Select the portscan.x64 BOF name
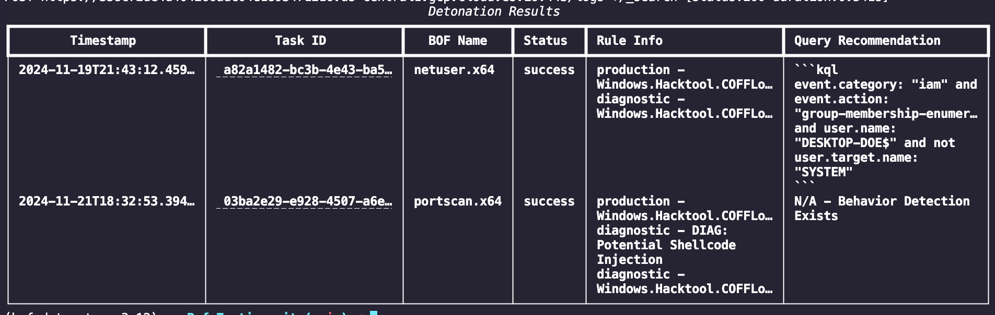This screenshot has width=995, height=315. (x=457, y=201)
